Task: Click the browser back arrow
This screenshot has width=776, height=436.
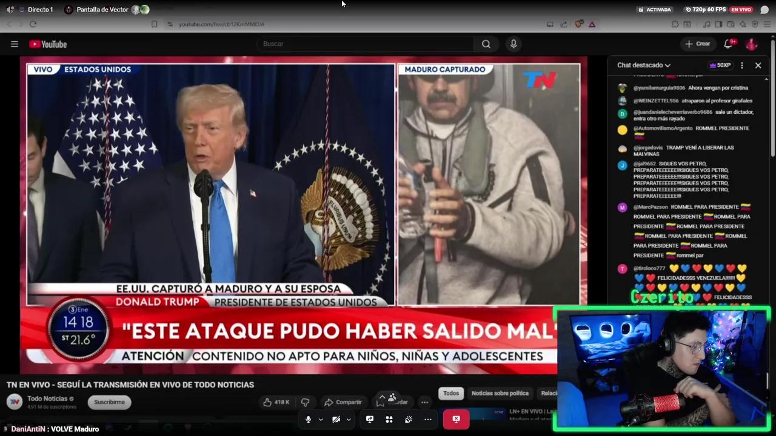Action: click(9, 24)
